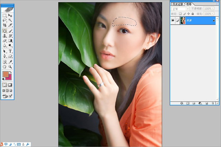Open the 填充 fill slider arrow
The image size is (221, 147).
click(x=213, y=13)
